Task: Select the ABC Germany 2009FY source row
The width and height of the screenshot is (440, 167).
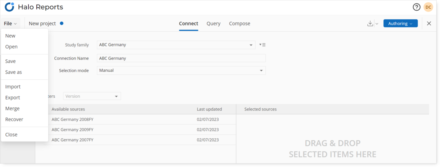Action: 140,130
